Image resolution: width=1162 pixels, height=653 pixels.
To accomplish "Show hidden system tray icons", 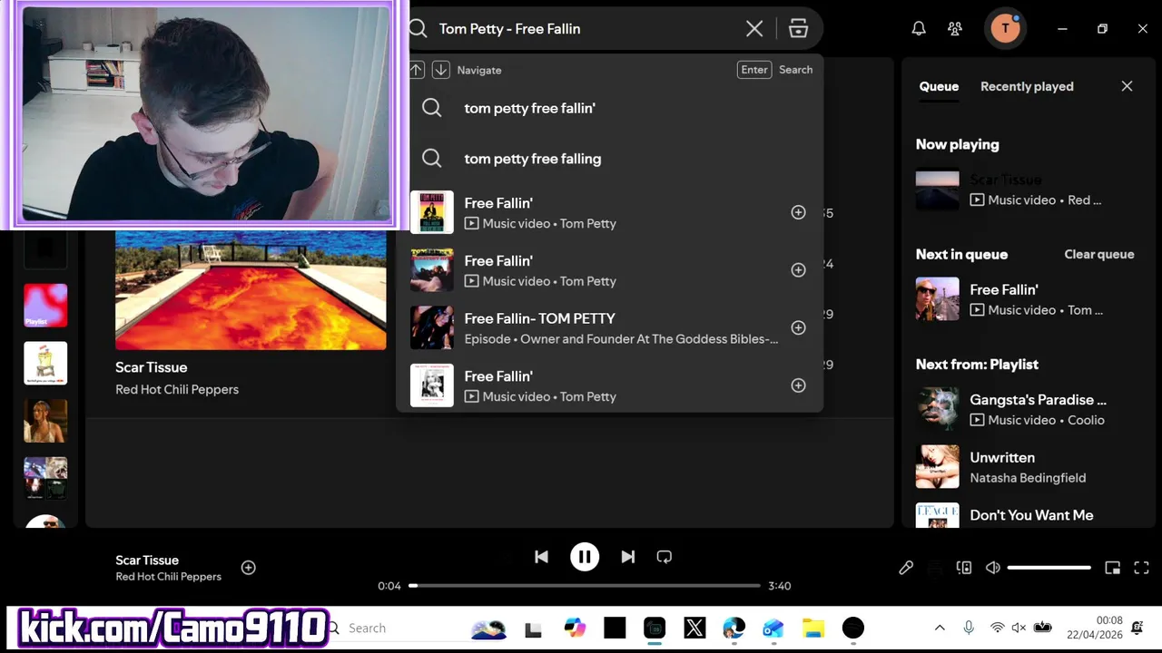I will [940, 628].
